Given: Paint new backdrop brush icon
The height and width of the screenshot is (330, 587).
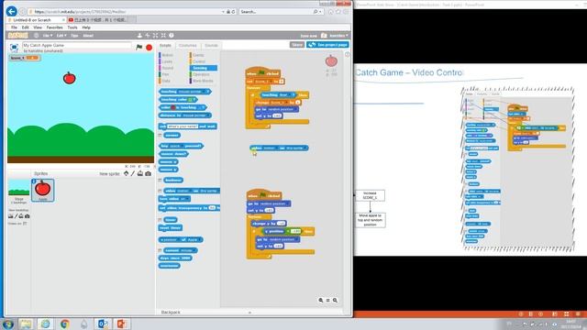Looking at the screenshot, I should (16, 216).
